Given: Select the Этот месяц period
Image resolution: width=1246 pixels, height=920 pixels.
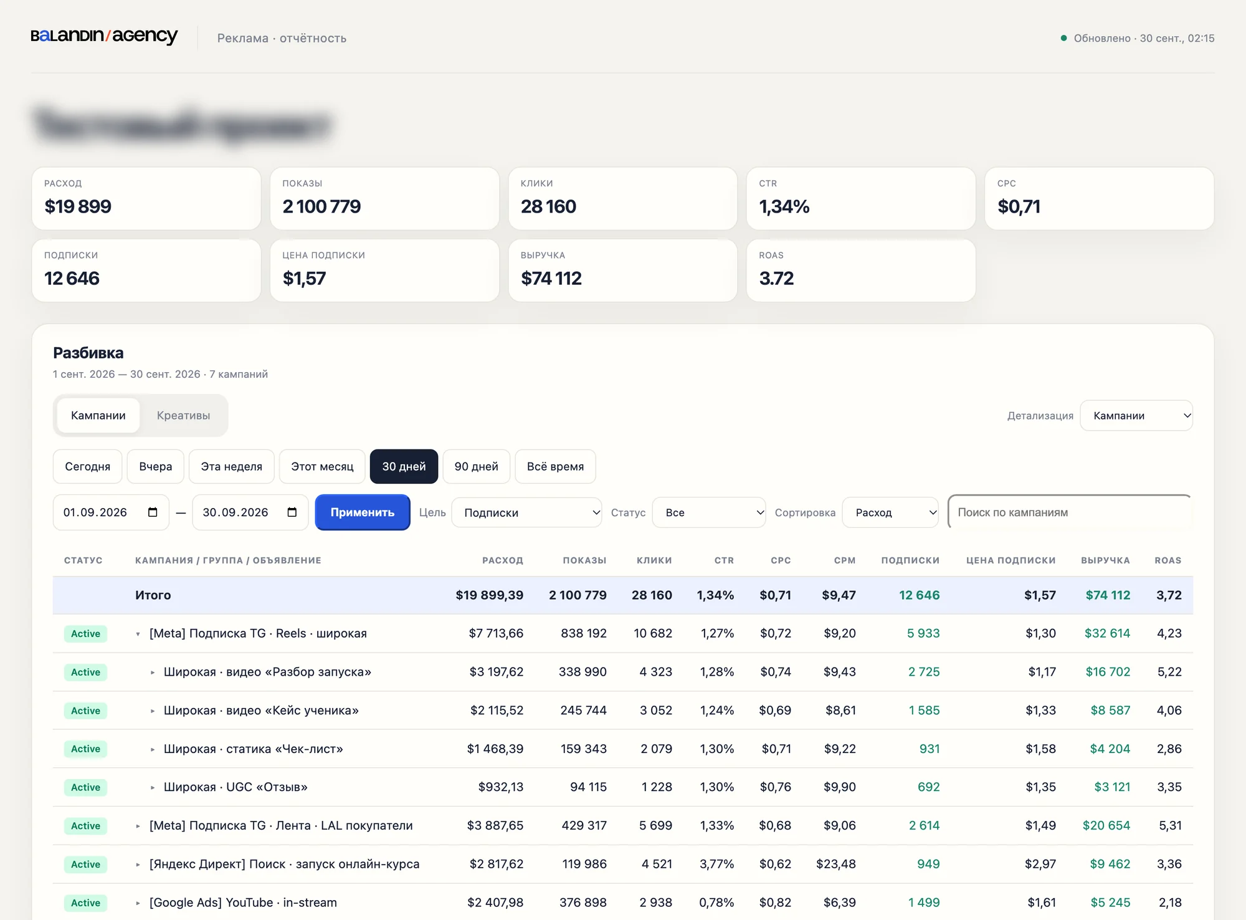Looking at the screenshot, I should 322,467.
